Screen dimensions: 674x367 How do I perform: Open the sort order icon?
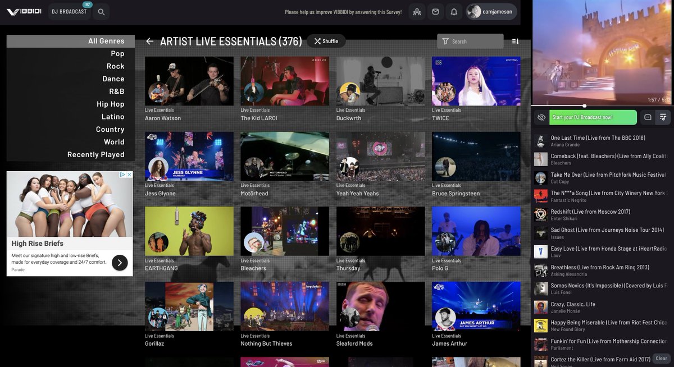(515, 41)
